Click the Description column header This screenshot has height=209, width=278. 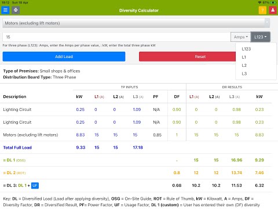click(14, 96)
